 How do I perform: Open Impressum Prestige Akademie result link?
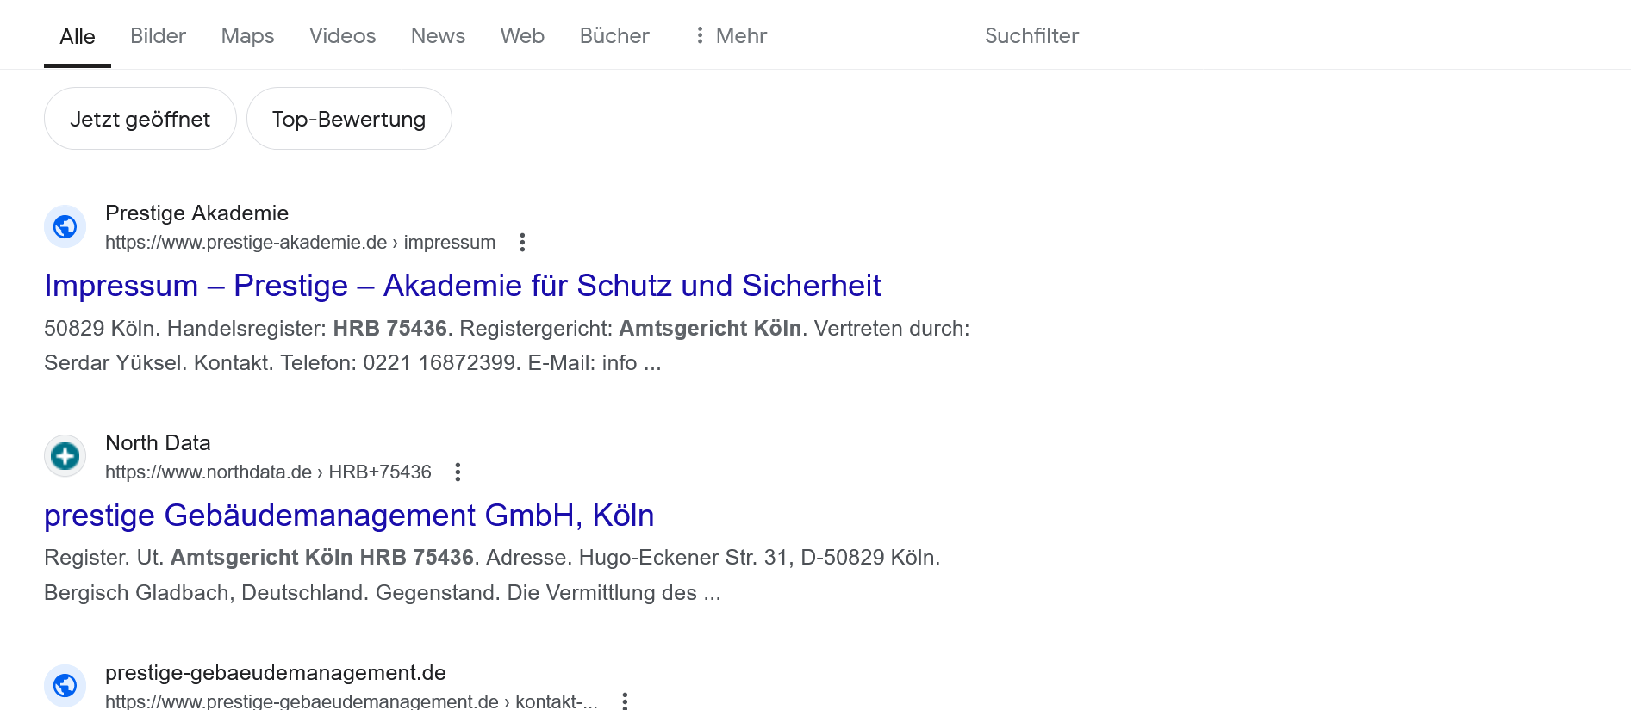(462, 286)
